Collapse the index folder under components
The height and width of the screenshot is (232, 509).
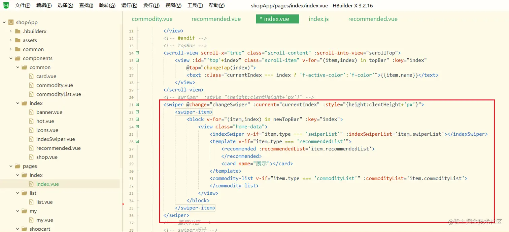pos(18,103)
